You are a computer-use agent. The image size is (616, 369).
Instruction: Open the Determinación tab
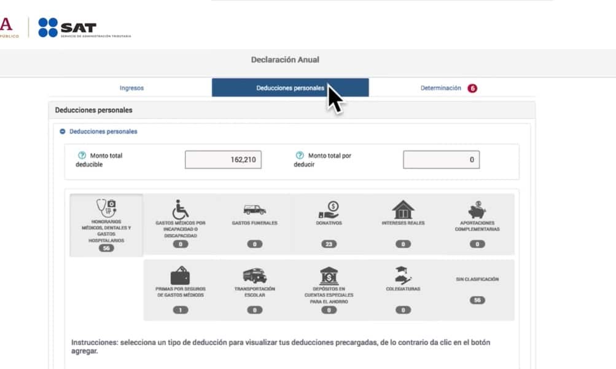(440, 88)
